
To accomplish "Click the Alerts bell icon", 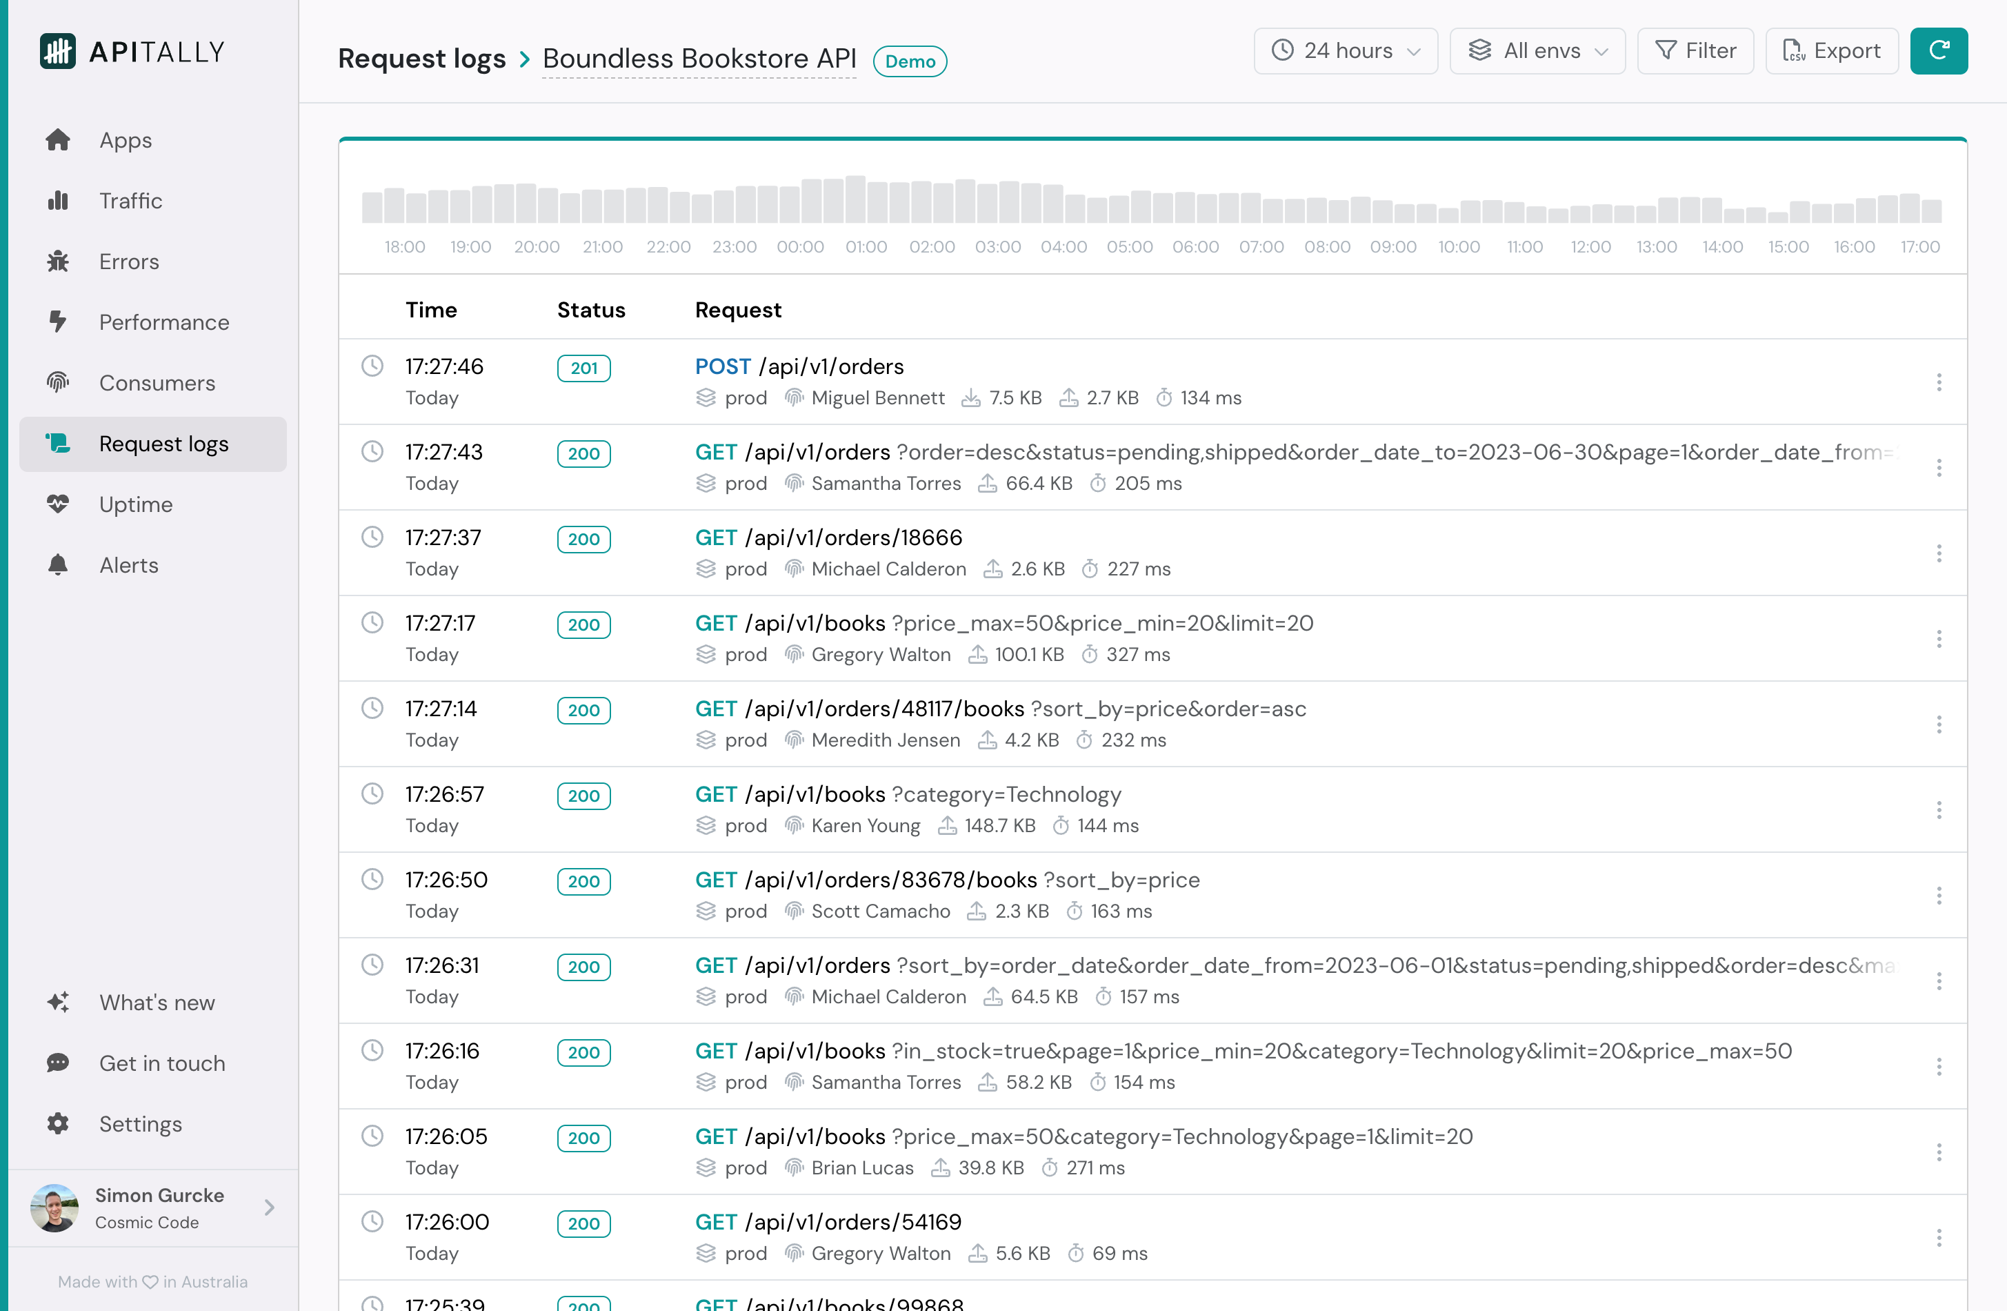I will (x=57, y=565).
